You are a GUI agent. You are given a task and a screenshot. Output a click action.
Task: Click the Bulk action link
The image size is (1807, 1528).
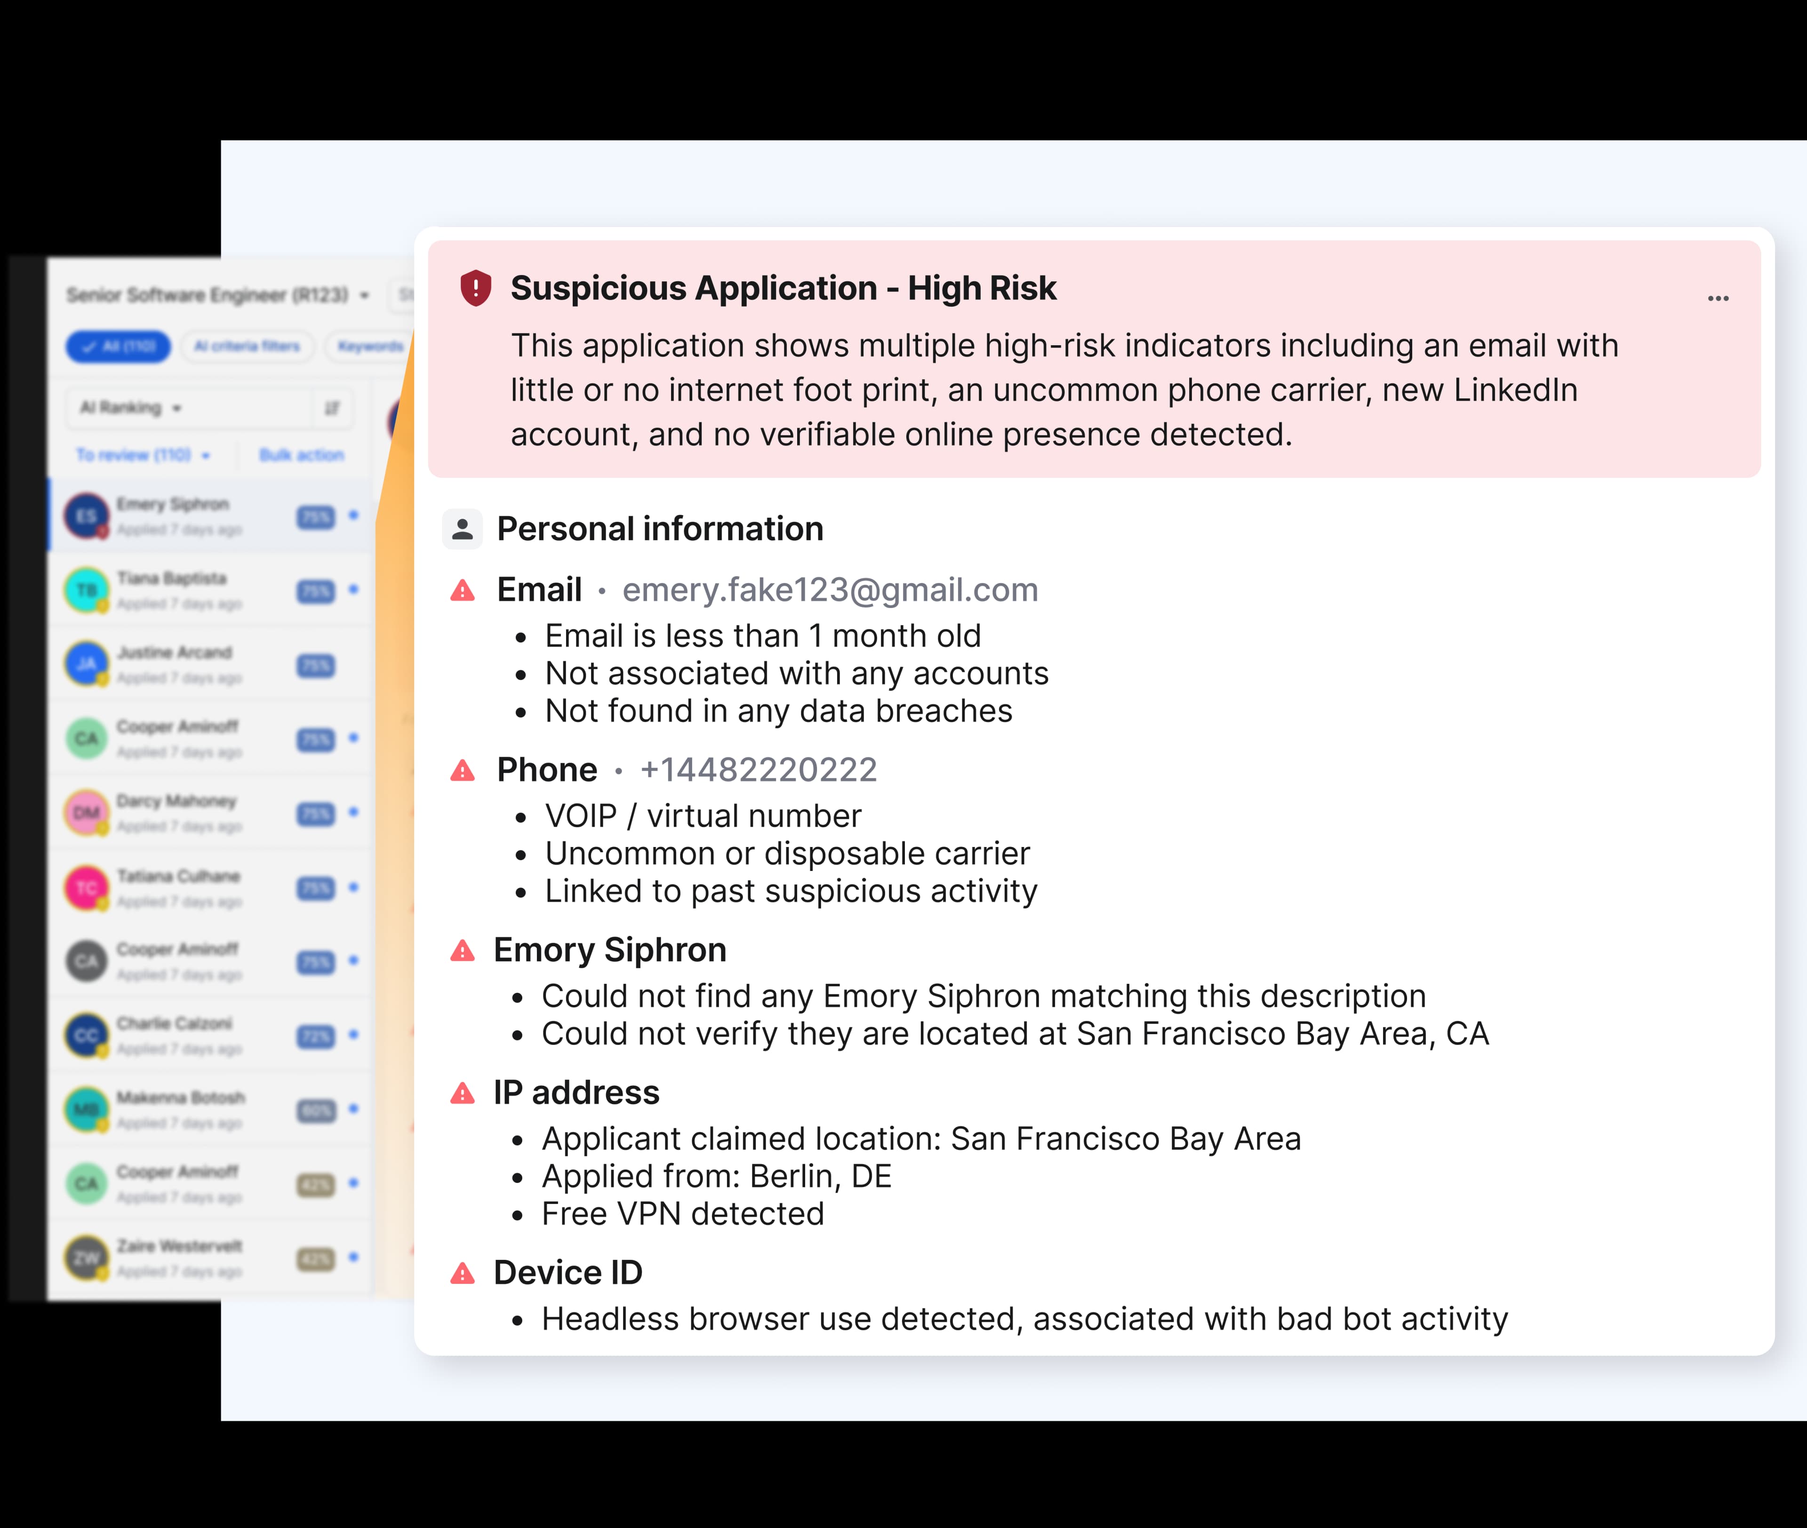(x=301, y=454)
